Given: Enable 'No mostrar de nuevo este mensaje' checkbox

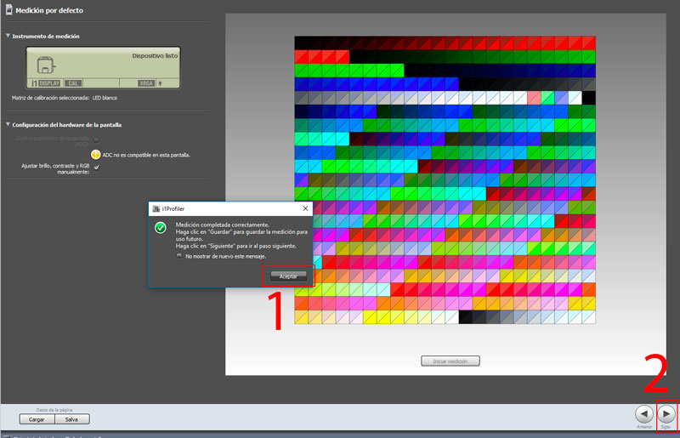Looking at the screenshot, I should coord(179,255).
